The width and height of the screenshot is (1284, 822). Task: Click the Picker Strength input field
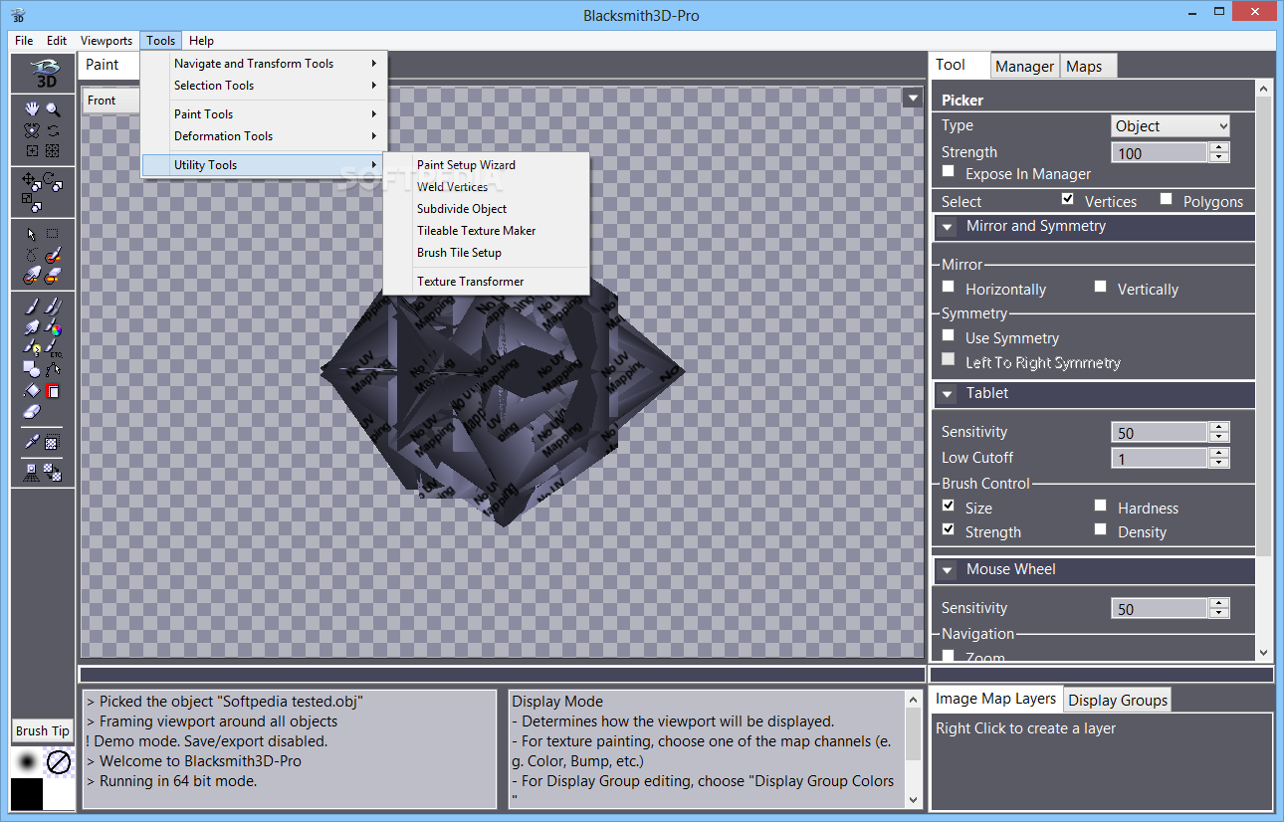[1160, 153]
